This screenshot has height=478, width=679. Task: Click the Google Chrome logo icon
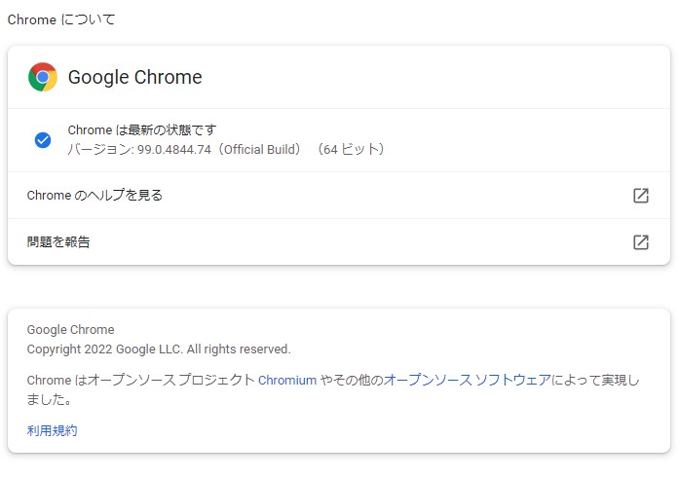(x=43, y=77)
